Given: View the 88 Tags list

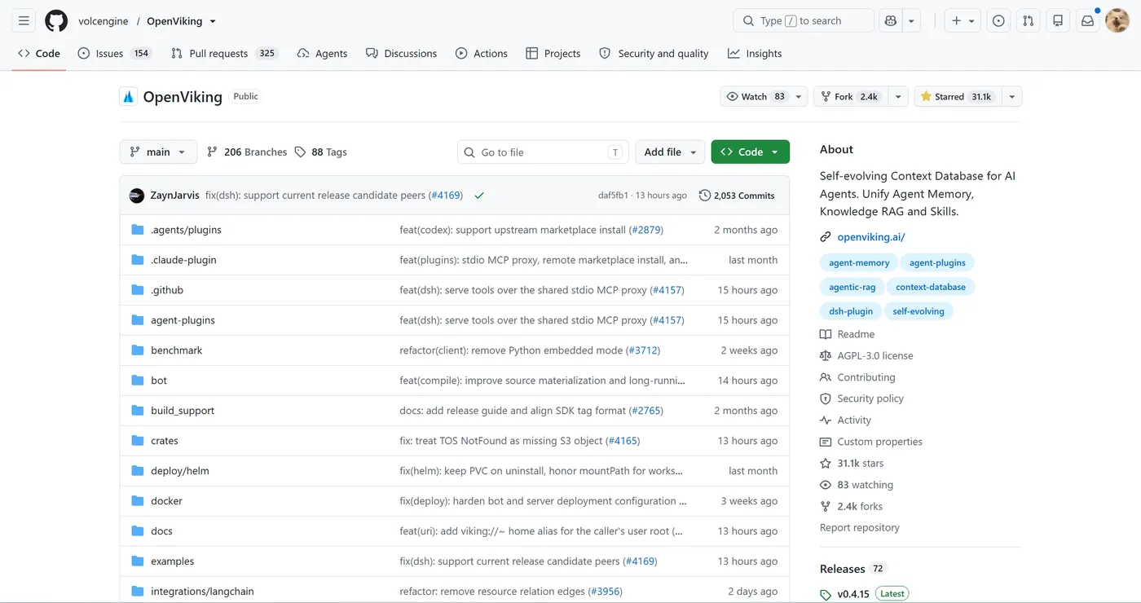Looking at the screenshot, I should pos(321,152).
